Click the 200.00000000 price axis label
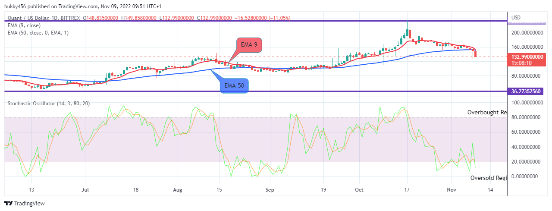552x211 pixels. [526, 32]
